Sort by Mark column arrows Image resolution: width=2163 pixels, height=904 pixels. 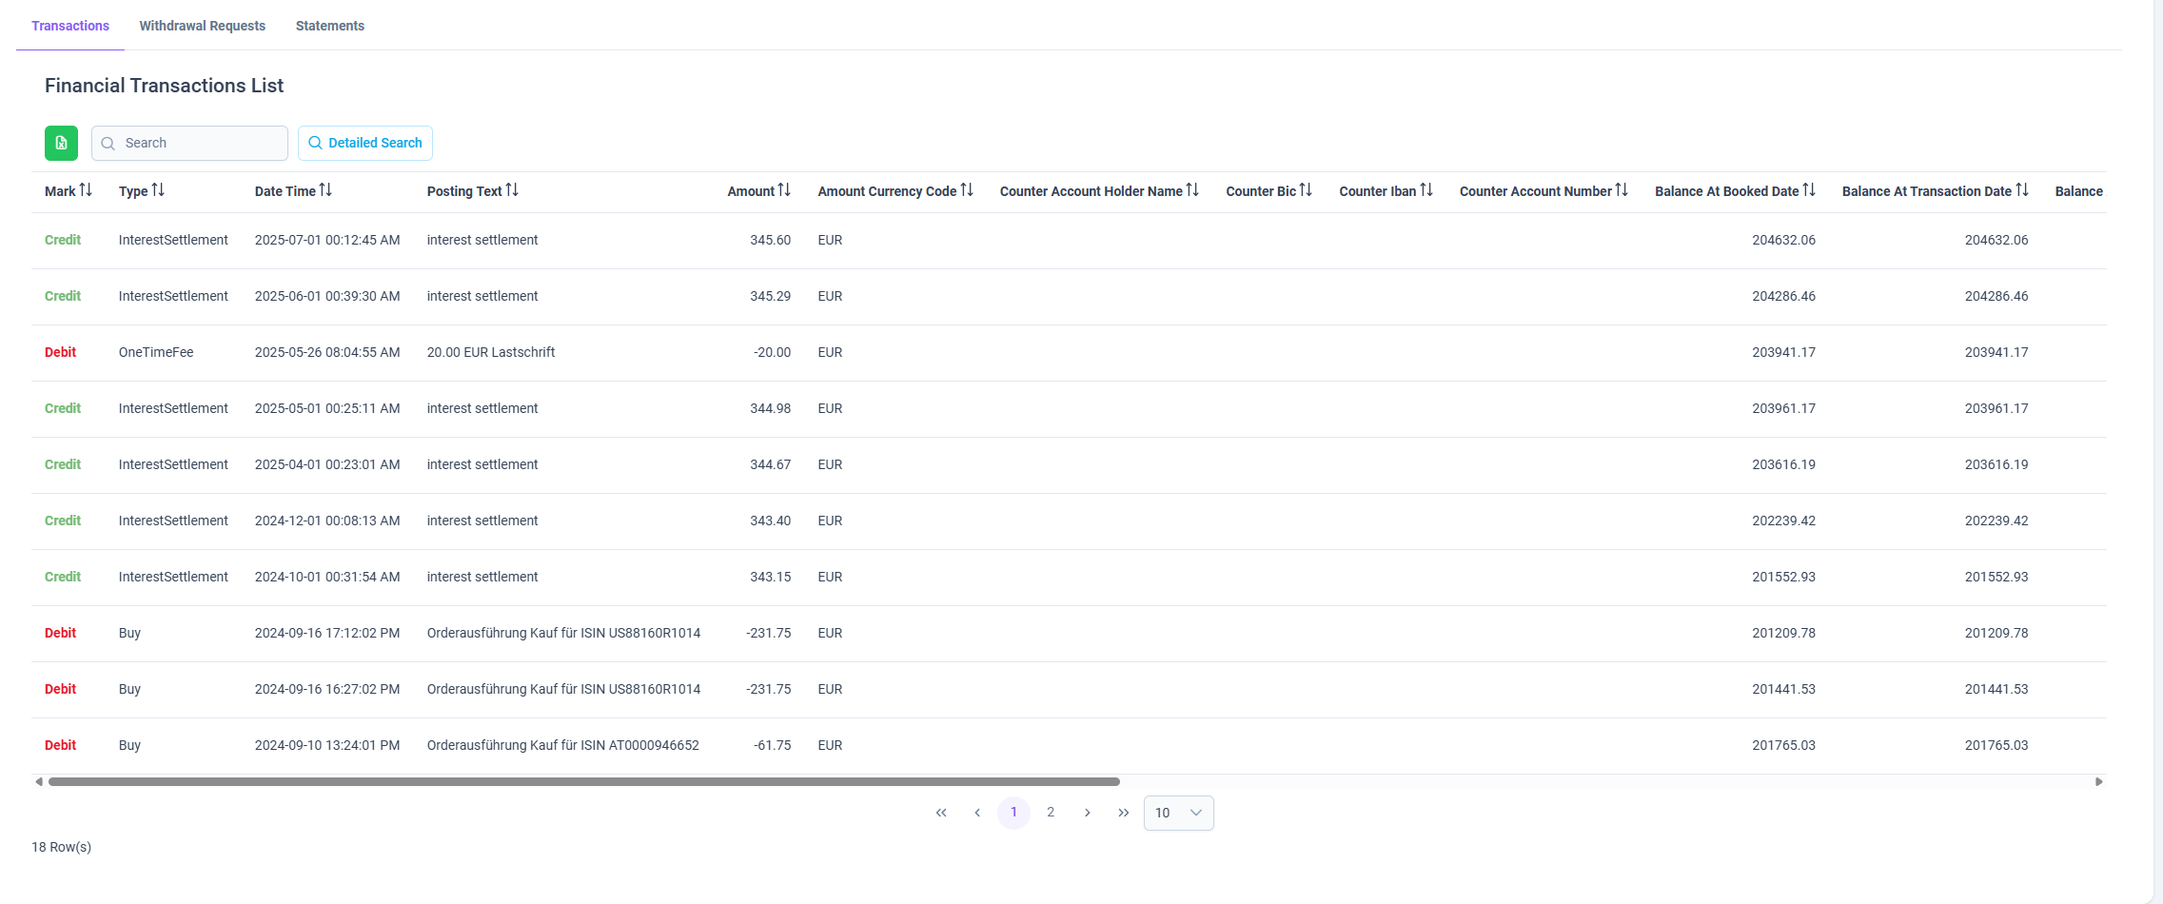pos(86,190)
